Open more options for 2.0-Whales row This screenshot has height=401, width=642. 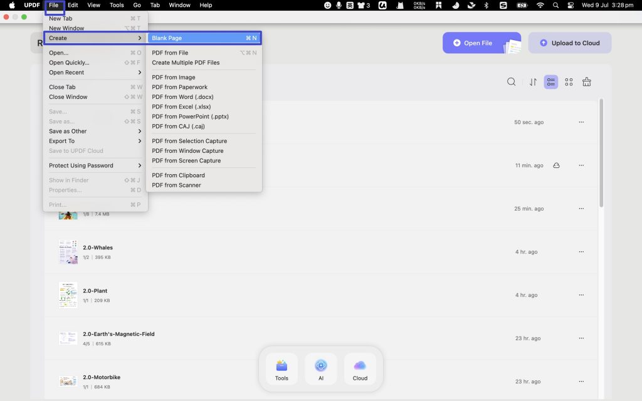point(581,252)
